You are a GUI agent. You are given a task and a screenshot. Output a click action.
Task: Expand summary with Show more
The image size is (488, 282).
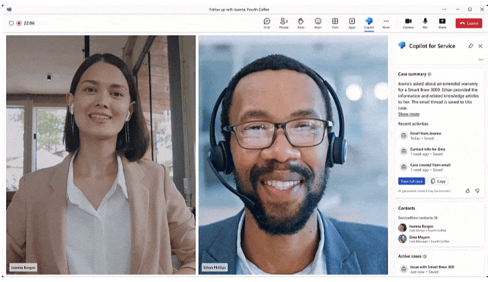(408, 115)
